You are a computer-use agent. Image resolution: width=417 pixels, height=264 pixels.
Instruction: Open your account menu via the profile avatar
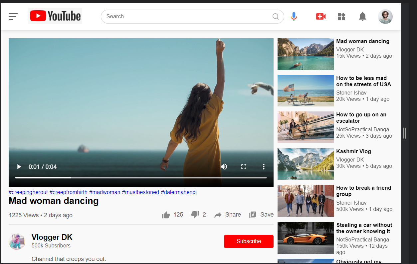point(385,16)
